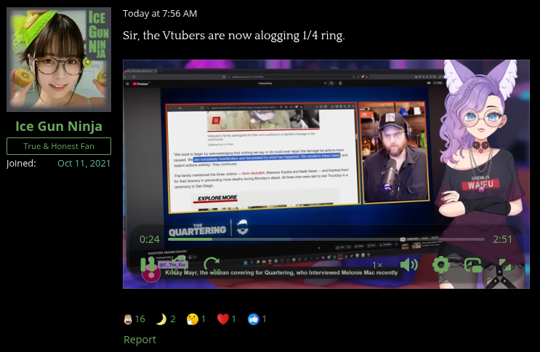Click the moon reaction with 2 counts

[x=166, y=319]
